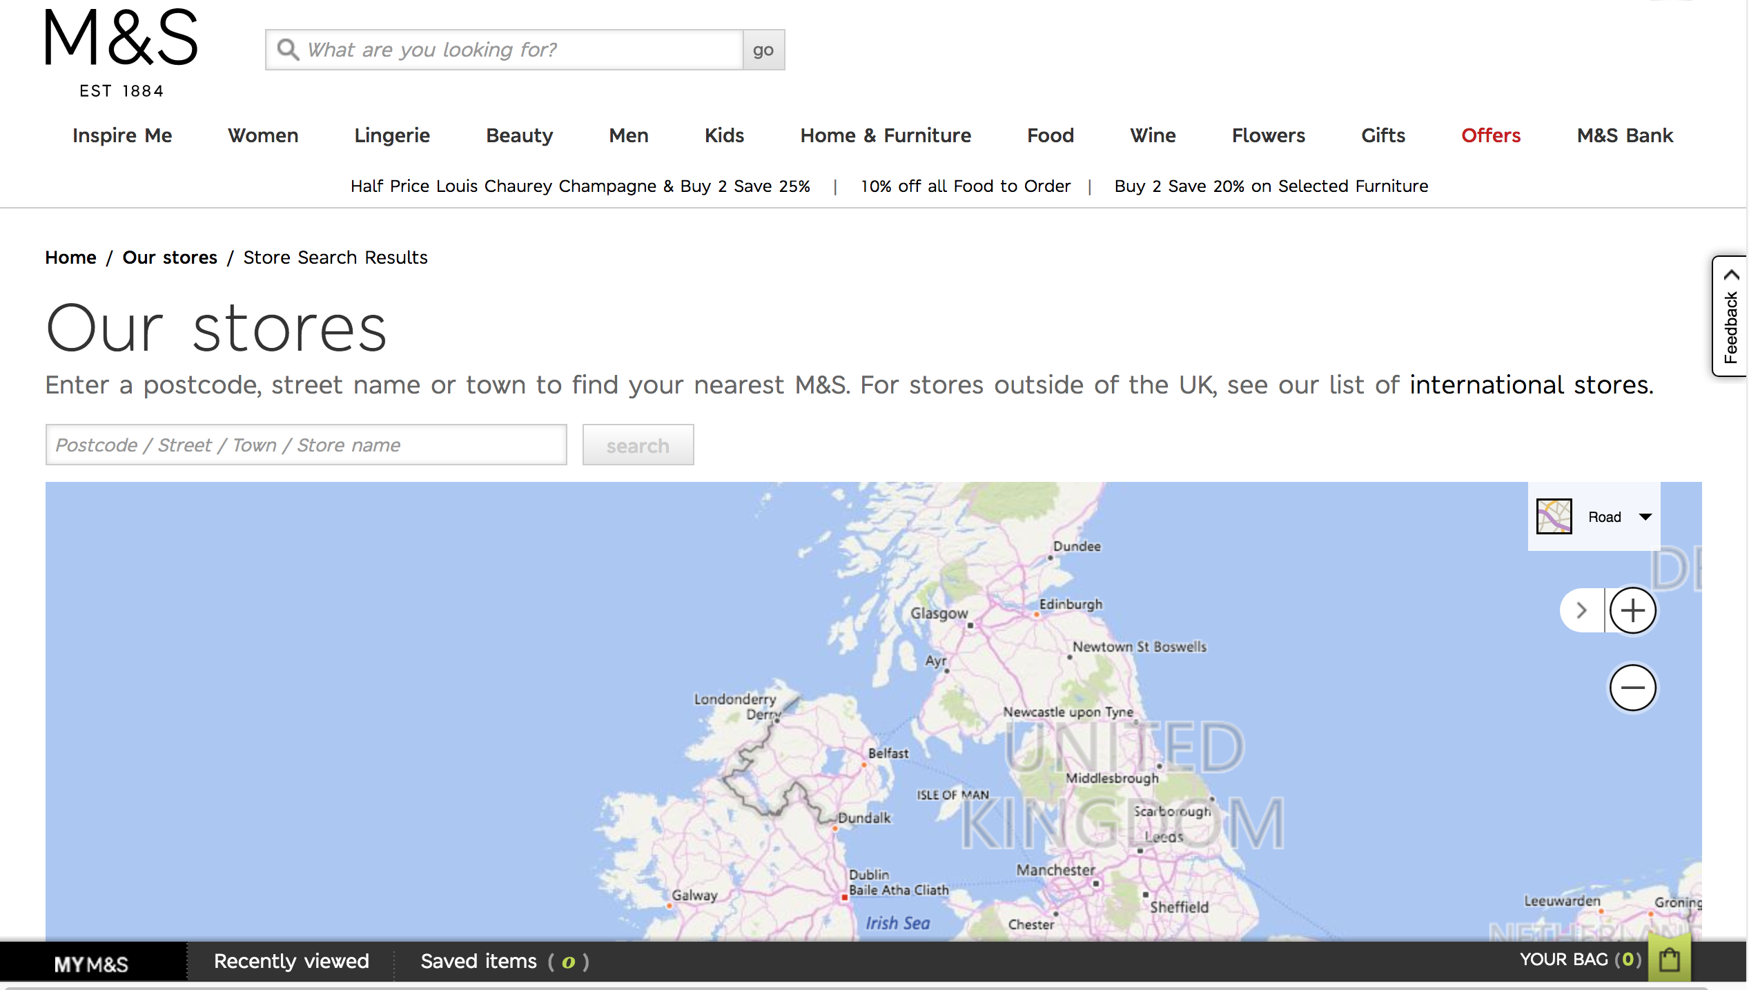Expand the Feedback tab chevron
Screen dimensions: 1749x990
tap(1731, 275)
